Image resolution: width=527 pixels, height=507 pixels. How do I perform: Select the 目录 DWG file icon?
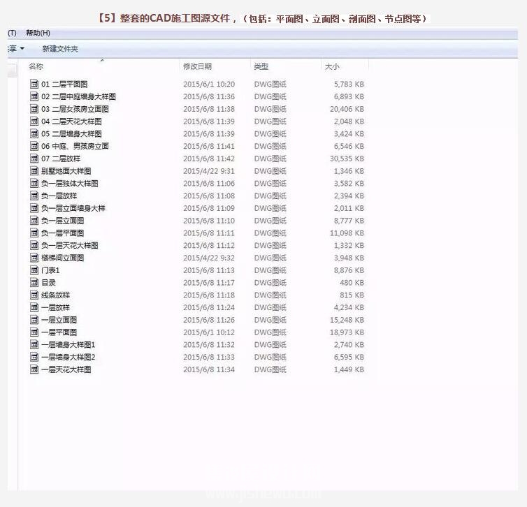coord(34,282)
